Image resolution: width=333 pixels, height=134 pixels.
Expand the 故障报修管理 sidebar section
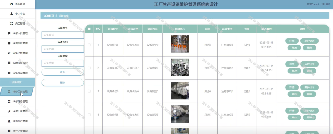pyautogui.click(x=18, y=63)
